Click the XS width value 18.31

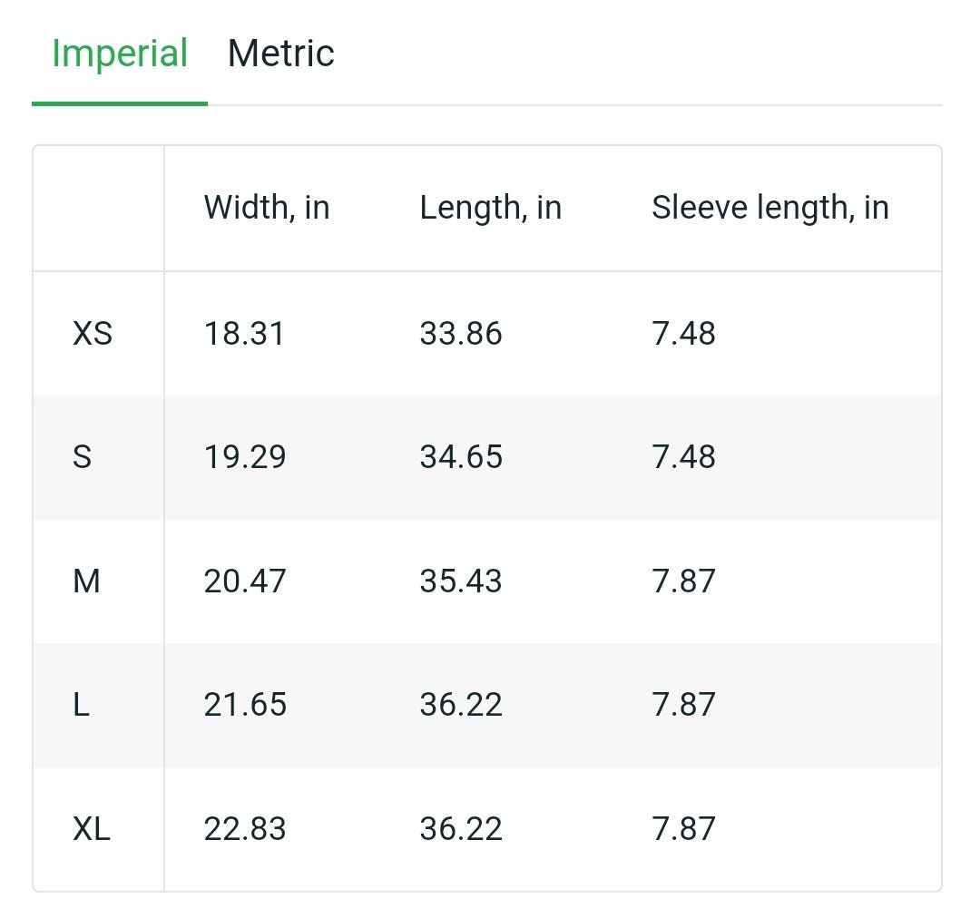[x=244, y=333]
